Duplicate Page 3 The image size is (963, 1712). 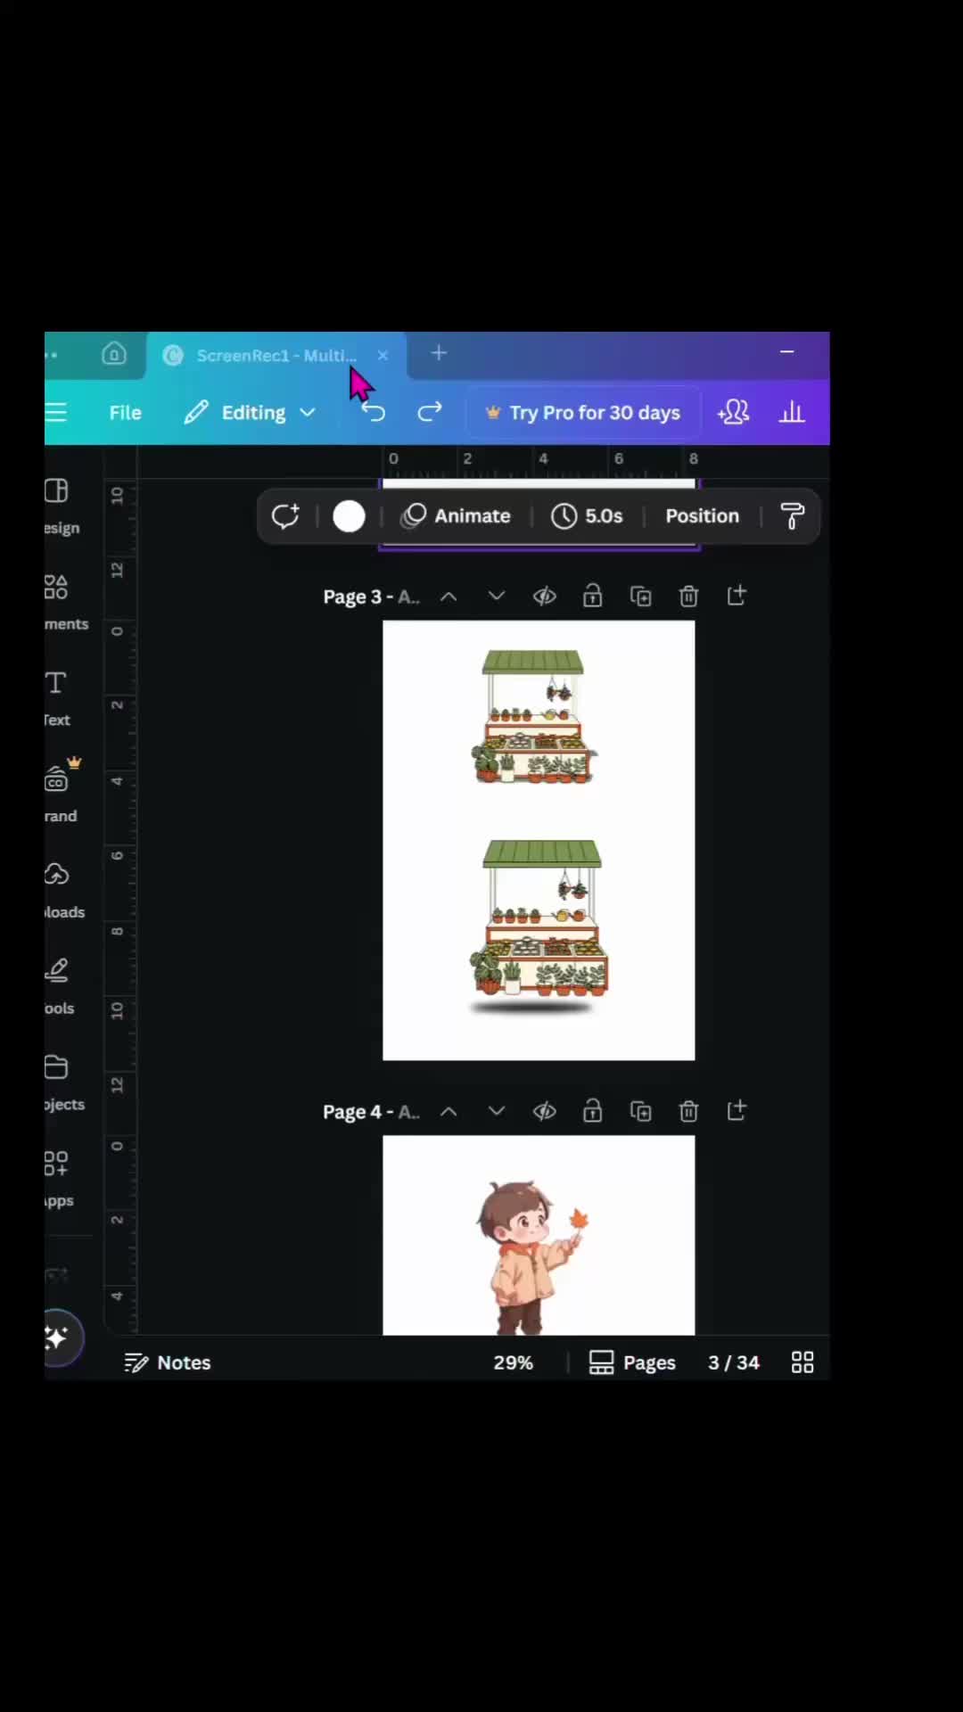click(641, 597)
